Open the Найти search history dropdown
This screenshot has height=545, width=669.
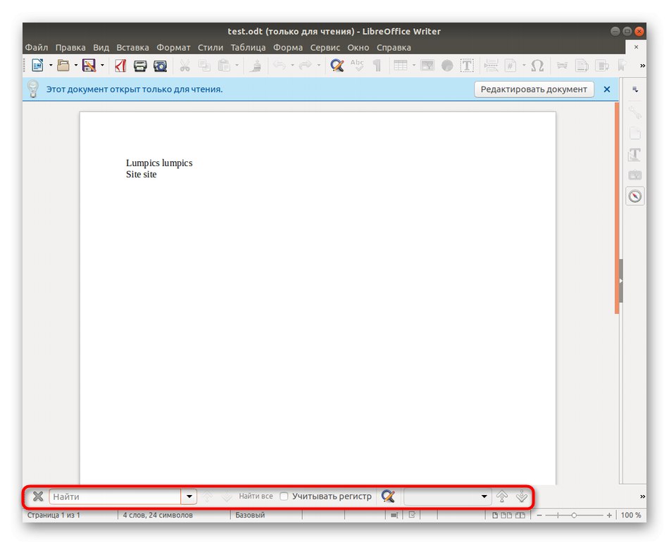click(x=189, y=496)
